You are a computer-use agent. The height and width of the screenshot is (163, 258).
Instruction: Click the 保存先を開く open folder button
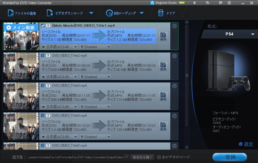coord(142,157)
